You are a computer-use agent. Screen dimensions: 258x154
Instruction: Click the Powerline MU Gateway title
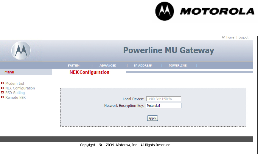tap(169, 50)
